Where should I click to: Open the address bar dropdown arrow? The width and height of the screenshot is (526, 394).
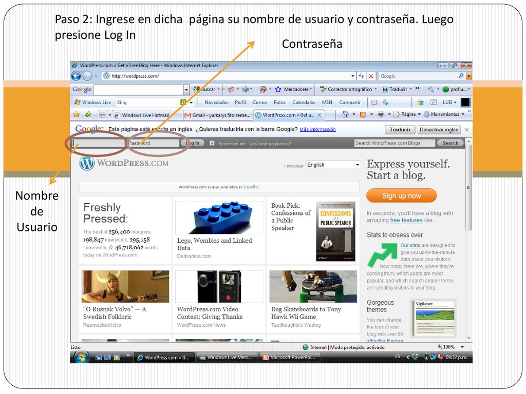click(352, 76)
